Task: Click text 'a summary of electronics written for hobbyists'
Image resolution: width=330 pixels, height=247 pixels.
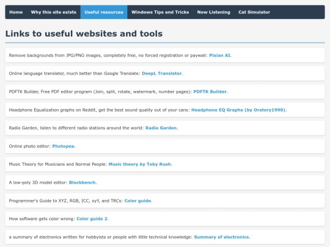Action: 57,237
